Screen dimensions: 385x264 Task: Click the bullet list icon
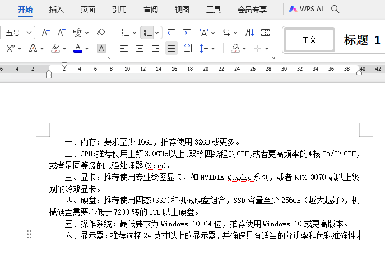point(126,33)
